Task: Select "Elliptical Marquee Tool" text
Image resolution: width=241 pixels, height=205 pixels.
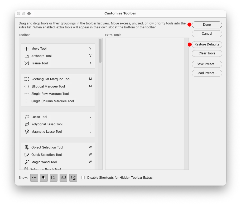Action: point(48,86)
